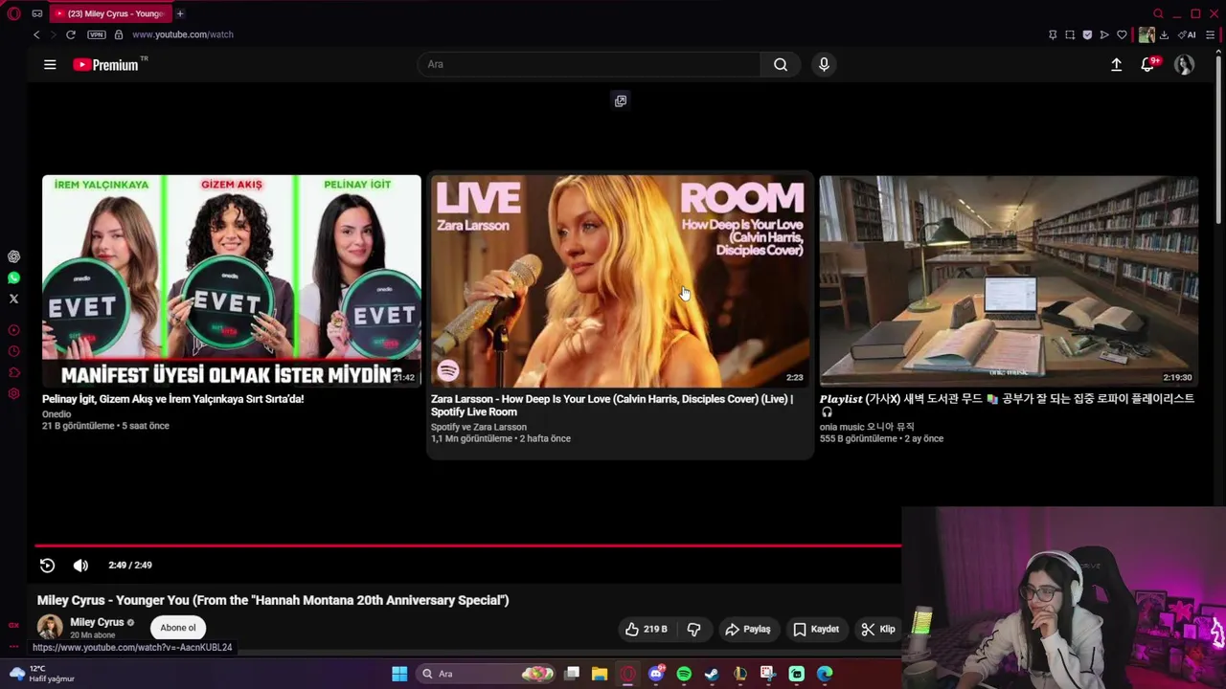
Task: Open the Miley Cyrus channel name link
Action: tap(97, 622)
